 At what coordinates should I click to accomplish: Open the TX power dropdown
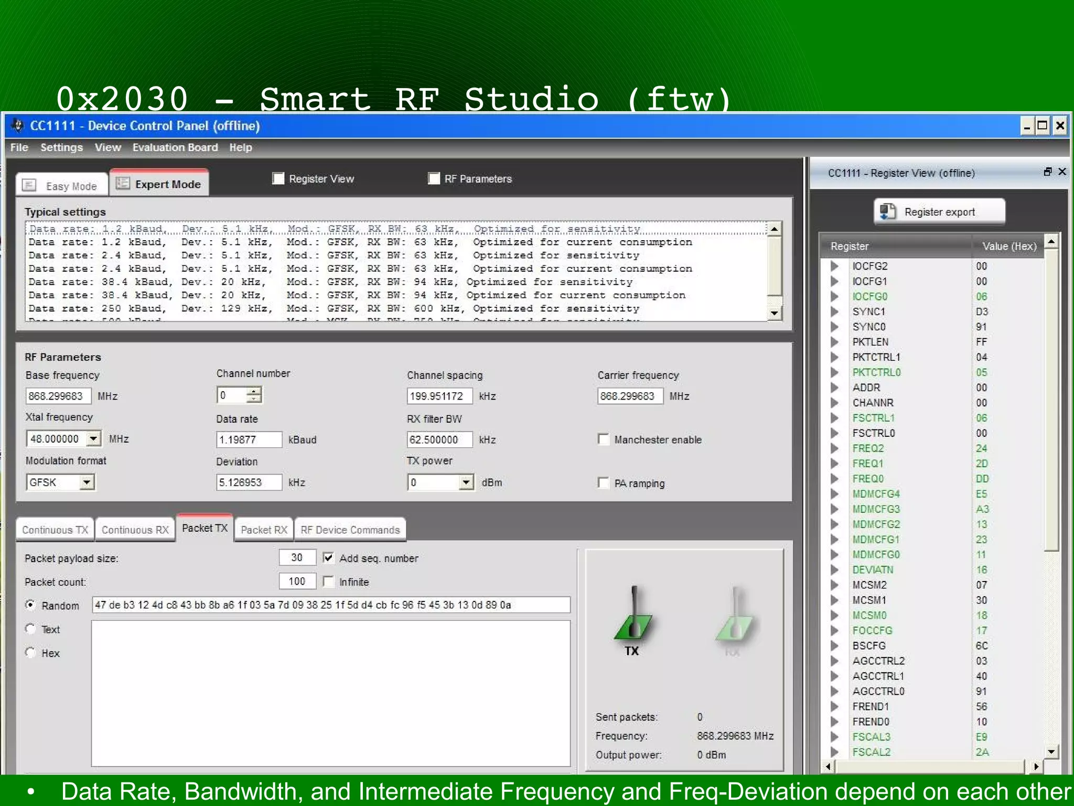coord(466,482)
